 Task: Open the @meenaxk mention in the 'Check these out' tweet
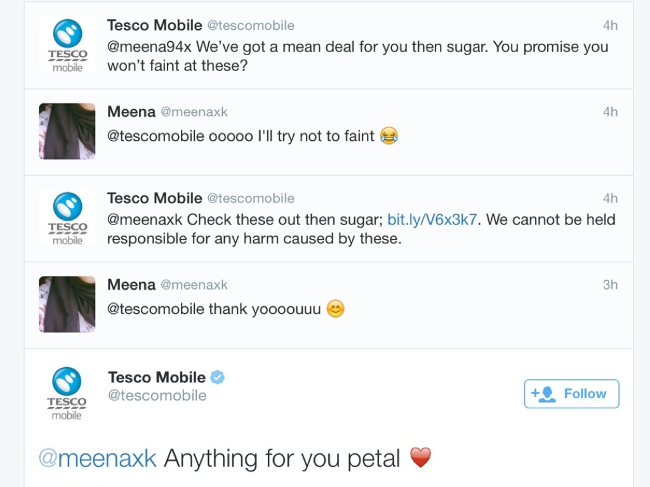click(x=145, y=220)
